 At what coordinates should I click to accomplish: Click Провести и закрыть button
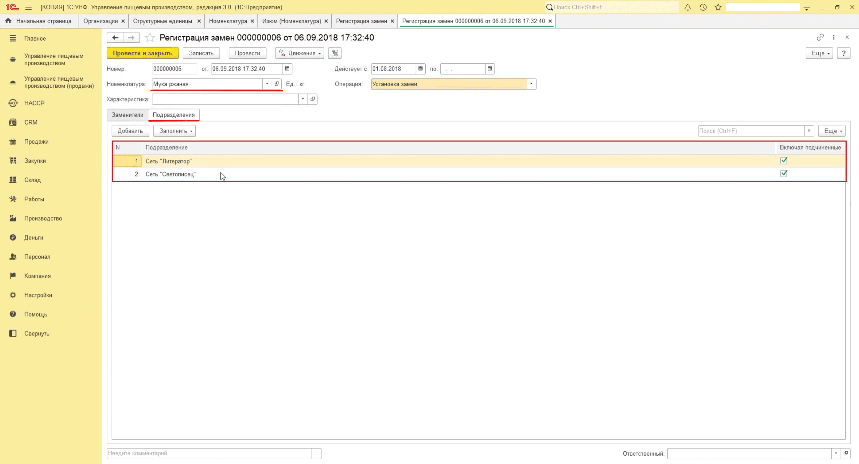[143, 53]
